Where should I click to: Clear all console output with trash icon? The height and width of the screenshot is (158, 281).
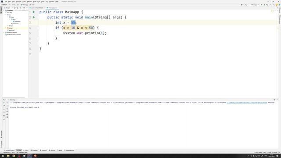pos(7,117)
